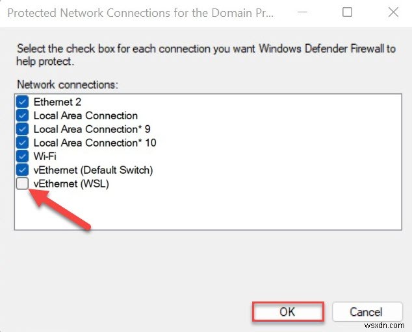Enable the vEthernet (WSL) checkbox
This screenshot has width=412, height=332.
[23, 184]
